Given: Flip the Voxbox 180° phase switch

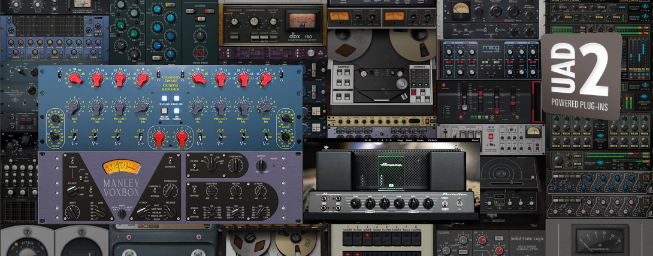Looking at the screenshot, I should point(91,190).
